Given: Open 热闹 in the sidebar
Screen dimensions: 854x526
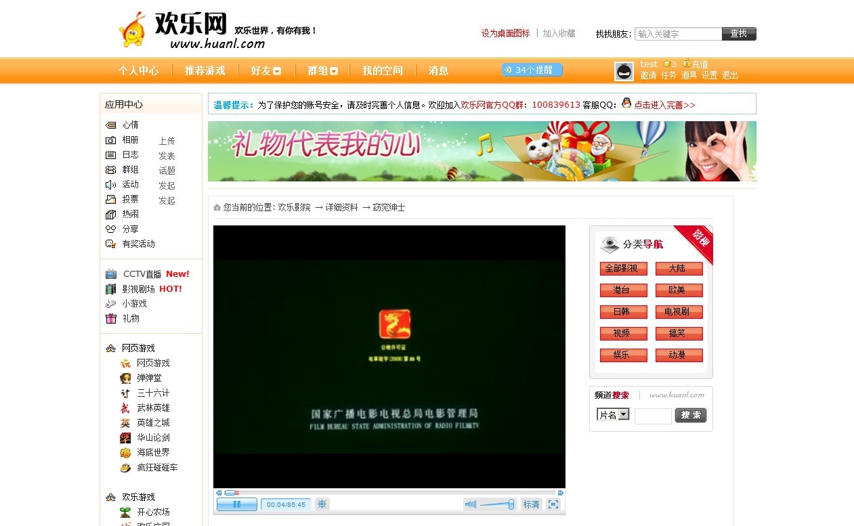Looking at the screenshot, I should coord(130,215).
